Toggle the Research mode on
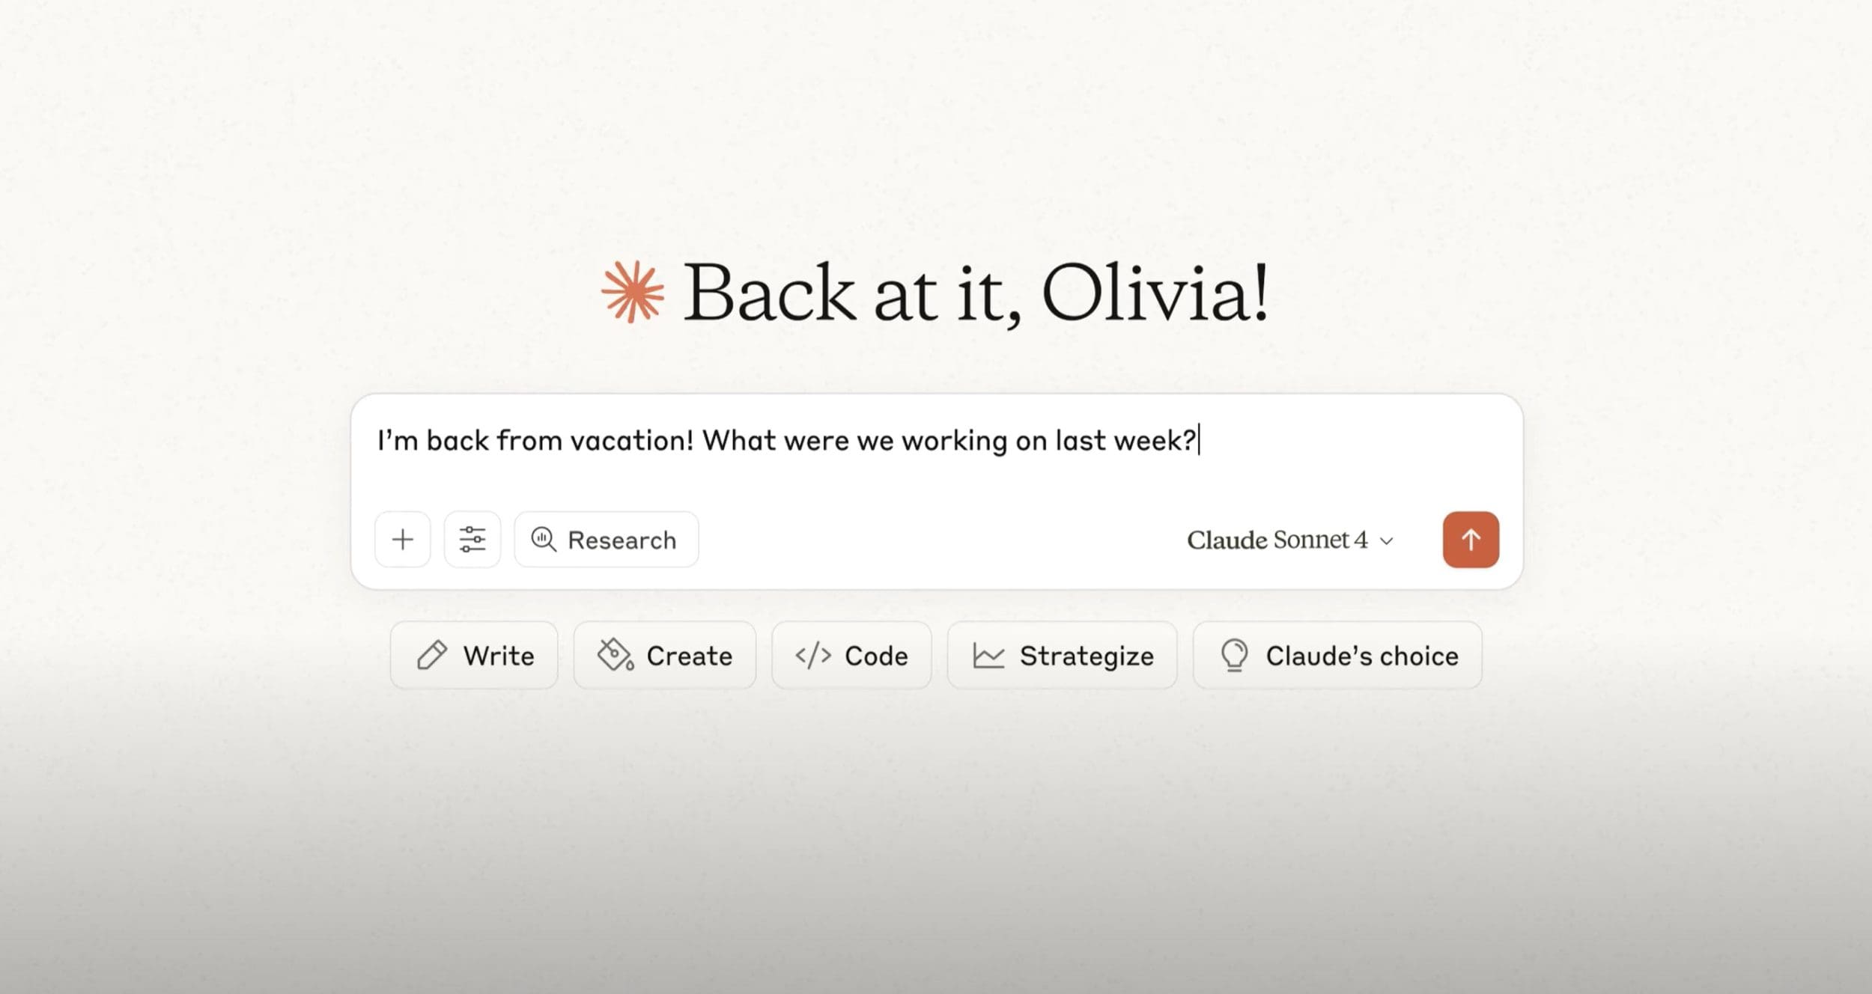 607,539
